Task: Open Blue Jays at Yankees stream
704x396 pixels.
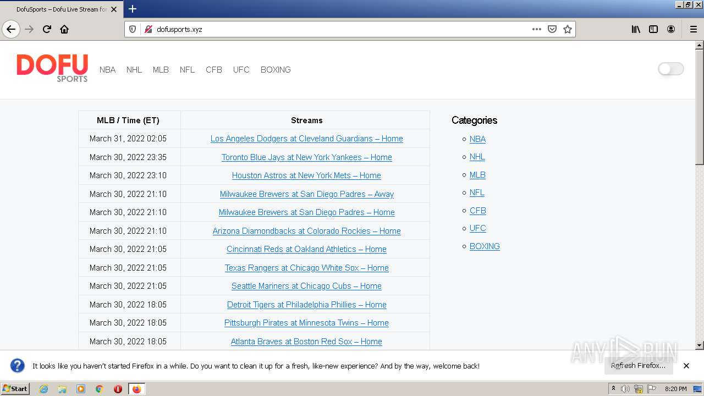Action: [306, 157]
